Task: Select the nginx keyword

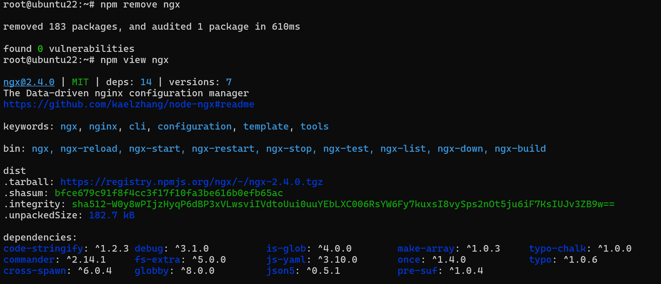Action: (x=103, y=127)
